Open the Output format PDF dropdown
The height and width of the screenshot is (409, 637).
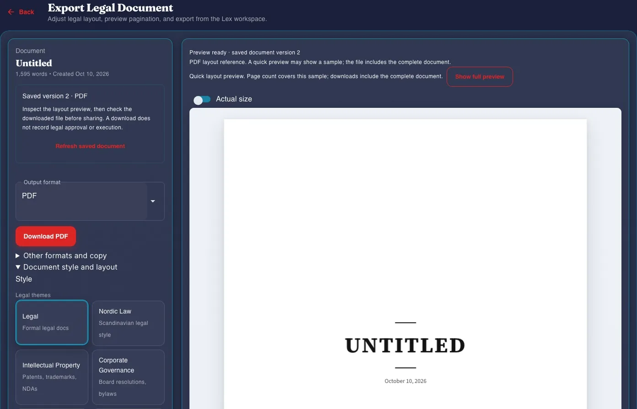tap(90, 201)
